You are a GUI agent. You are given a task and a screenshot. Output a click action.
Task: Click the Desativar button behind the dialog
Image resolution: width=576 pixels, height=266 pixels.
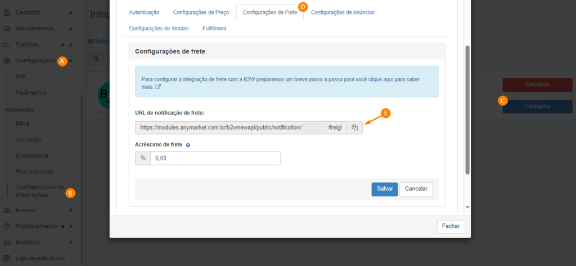click(x=537, y=85)
